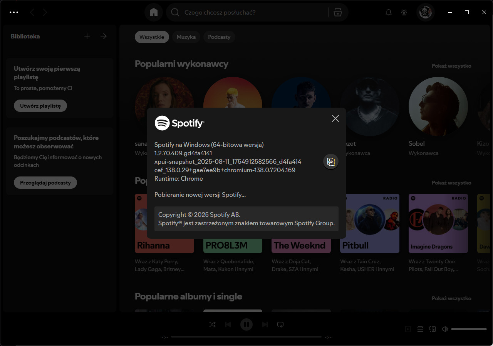
Task: Expand the Biblioteka panel with arrow
Action: (x=104, y=36)
